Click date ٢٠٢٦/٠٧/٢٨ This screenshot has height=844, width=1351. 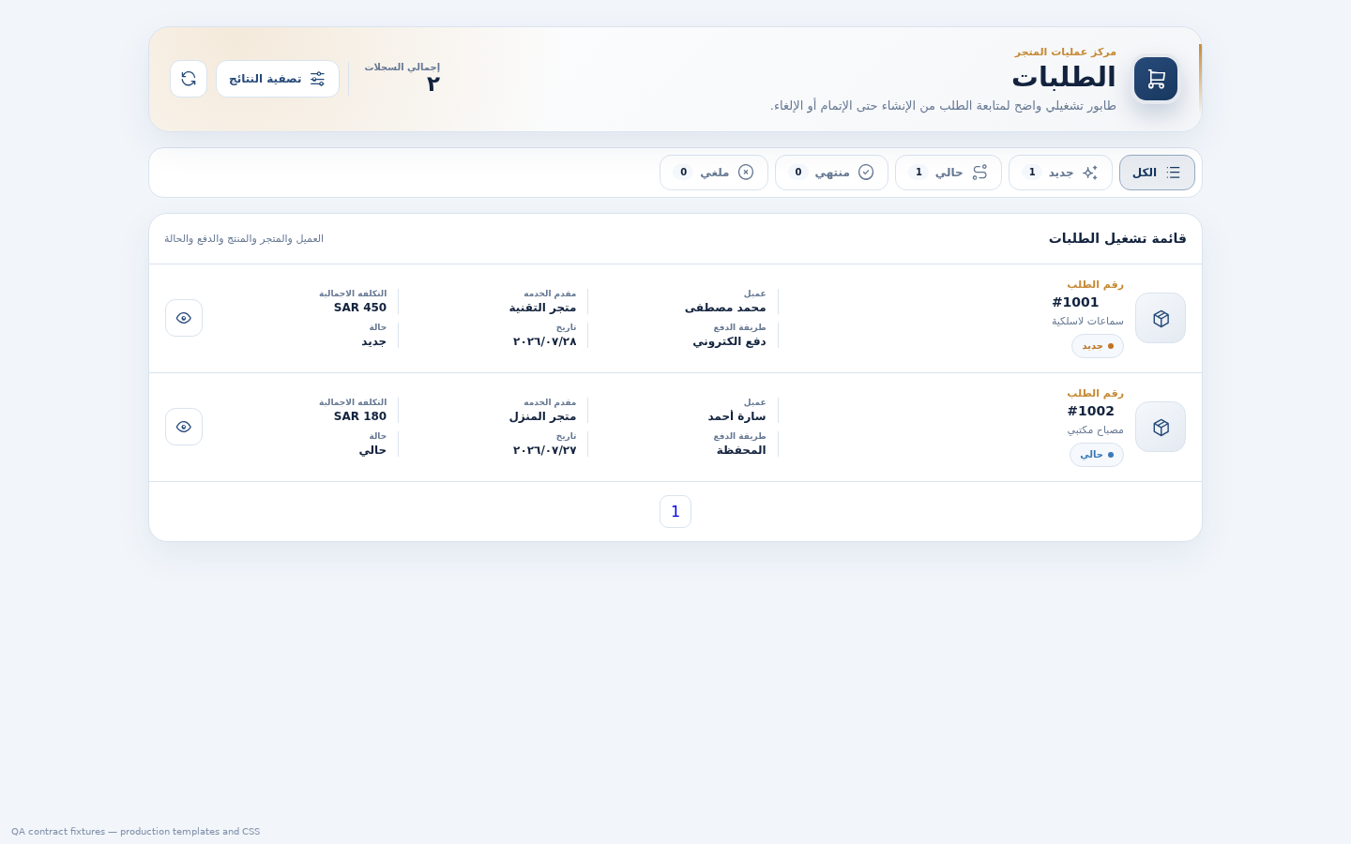point(544,341)
